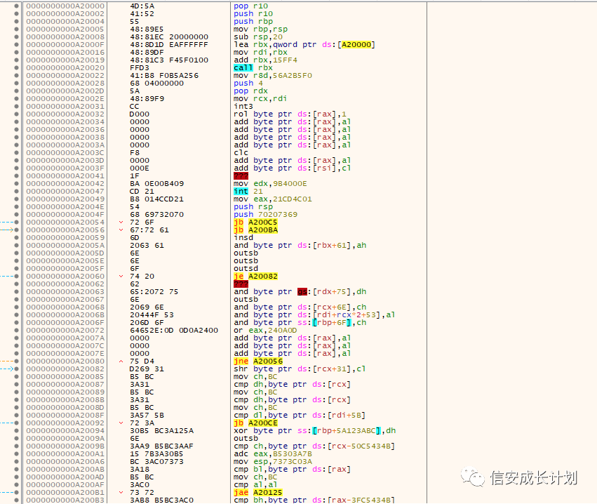Select 'shr byte ptr ds:[rcx+31],cl' instruction

coord(300,369)
